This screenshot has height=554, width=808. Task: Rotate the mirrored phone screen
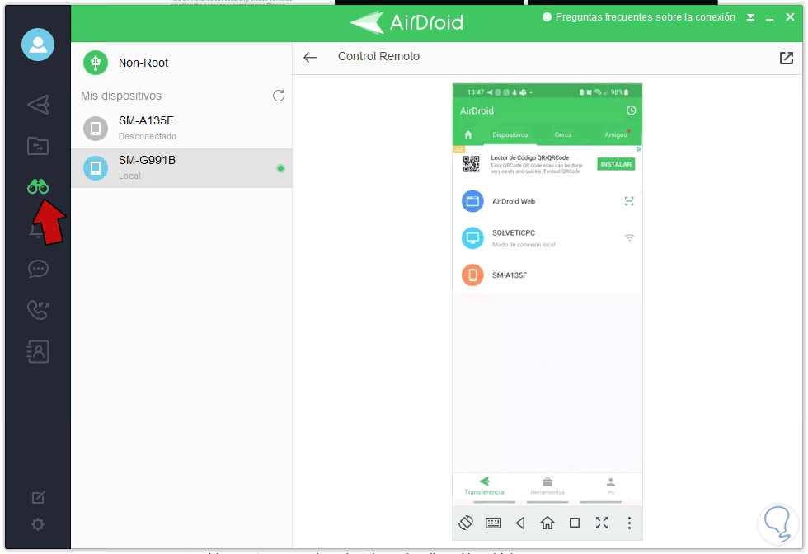pos(466,523)
